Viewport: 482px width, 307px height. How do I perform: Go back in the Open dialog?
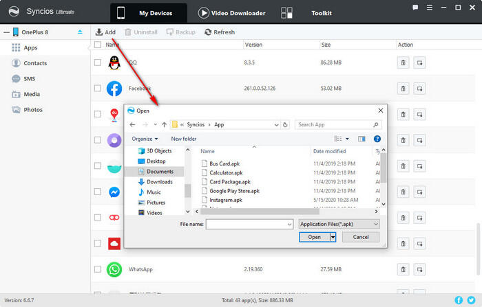[132, 124]
